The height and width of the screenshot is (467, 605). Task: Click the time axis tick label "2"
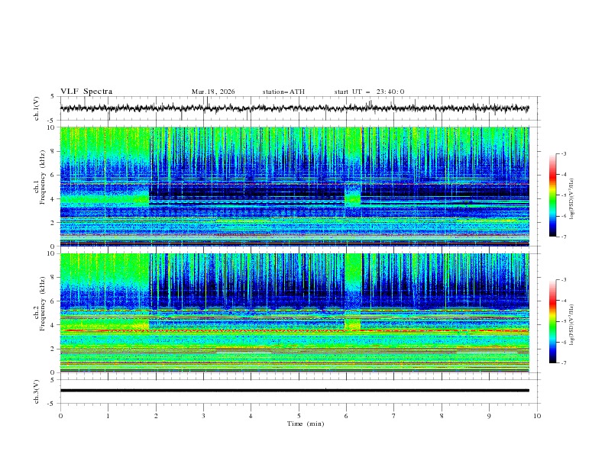[156, 416]
